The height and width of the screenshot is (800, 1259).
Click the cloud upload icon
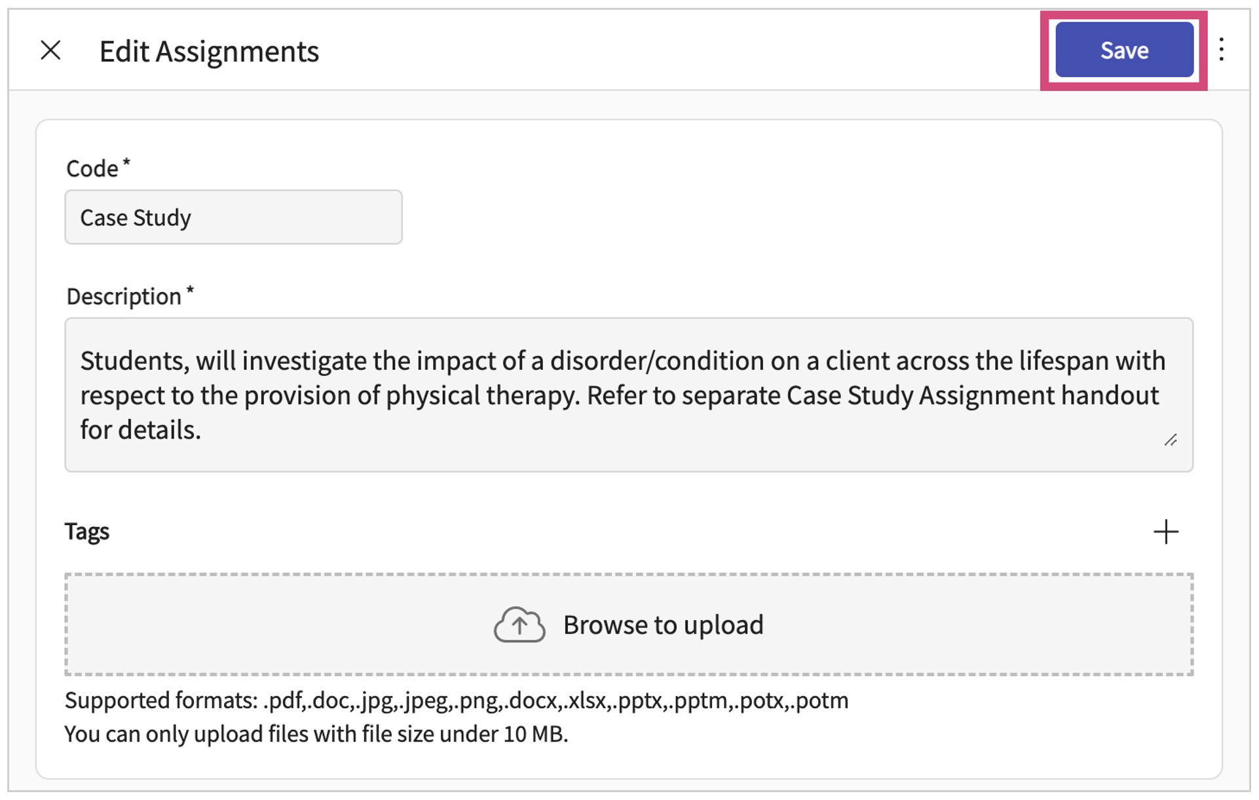519,625
